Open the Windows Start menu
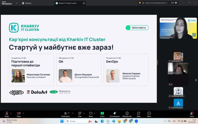The width and height of the screenshot is (198, 124). tap(62, 121)
